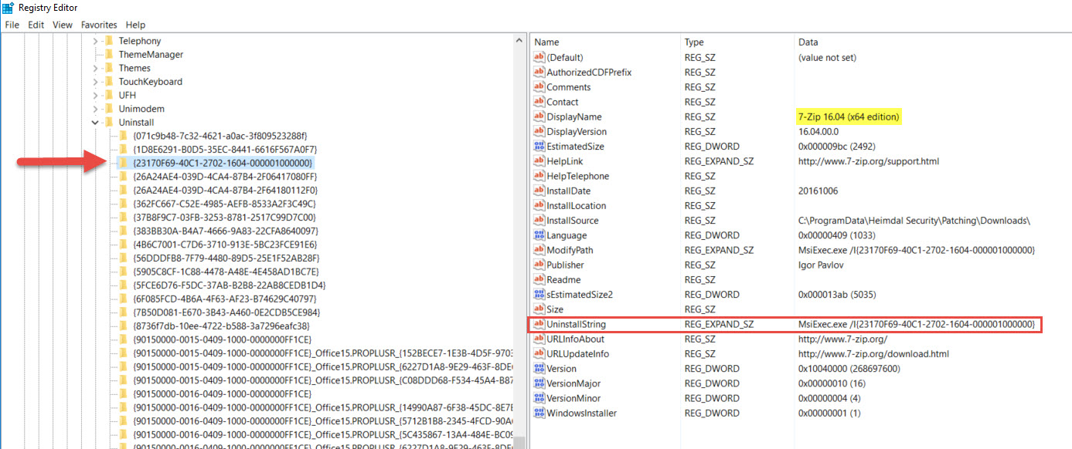Click the URLInfoAbout string value icon

pos(539,339)
